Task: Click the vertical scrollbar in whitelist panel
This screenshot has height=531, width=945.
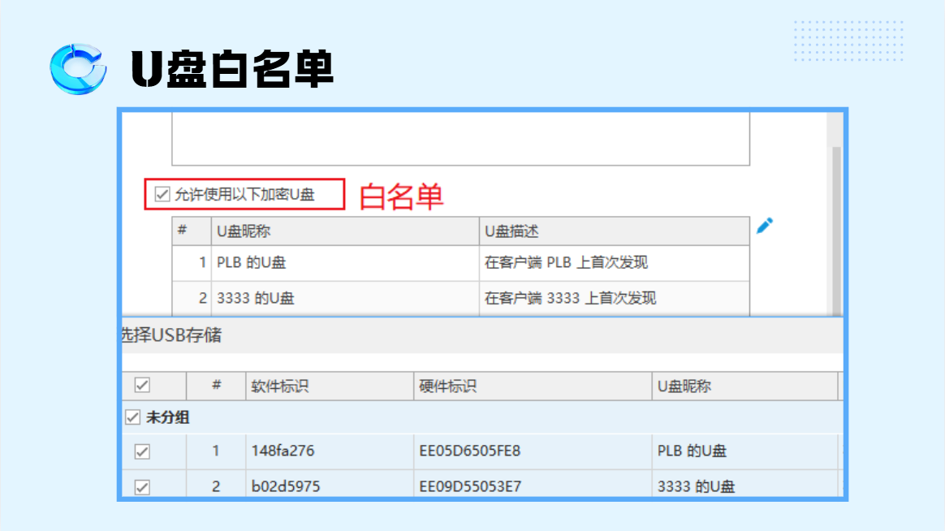Action: point(836,231)
